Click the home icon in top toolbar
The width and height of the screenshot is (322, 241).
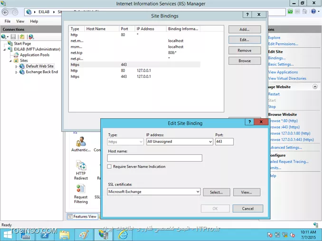304,11
